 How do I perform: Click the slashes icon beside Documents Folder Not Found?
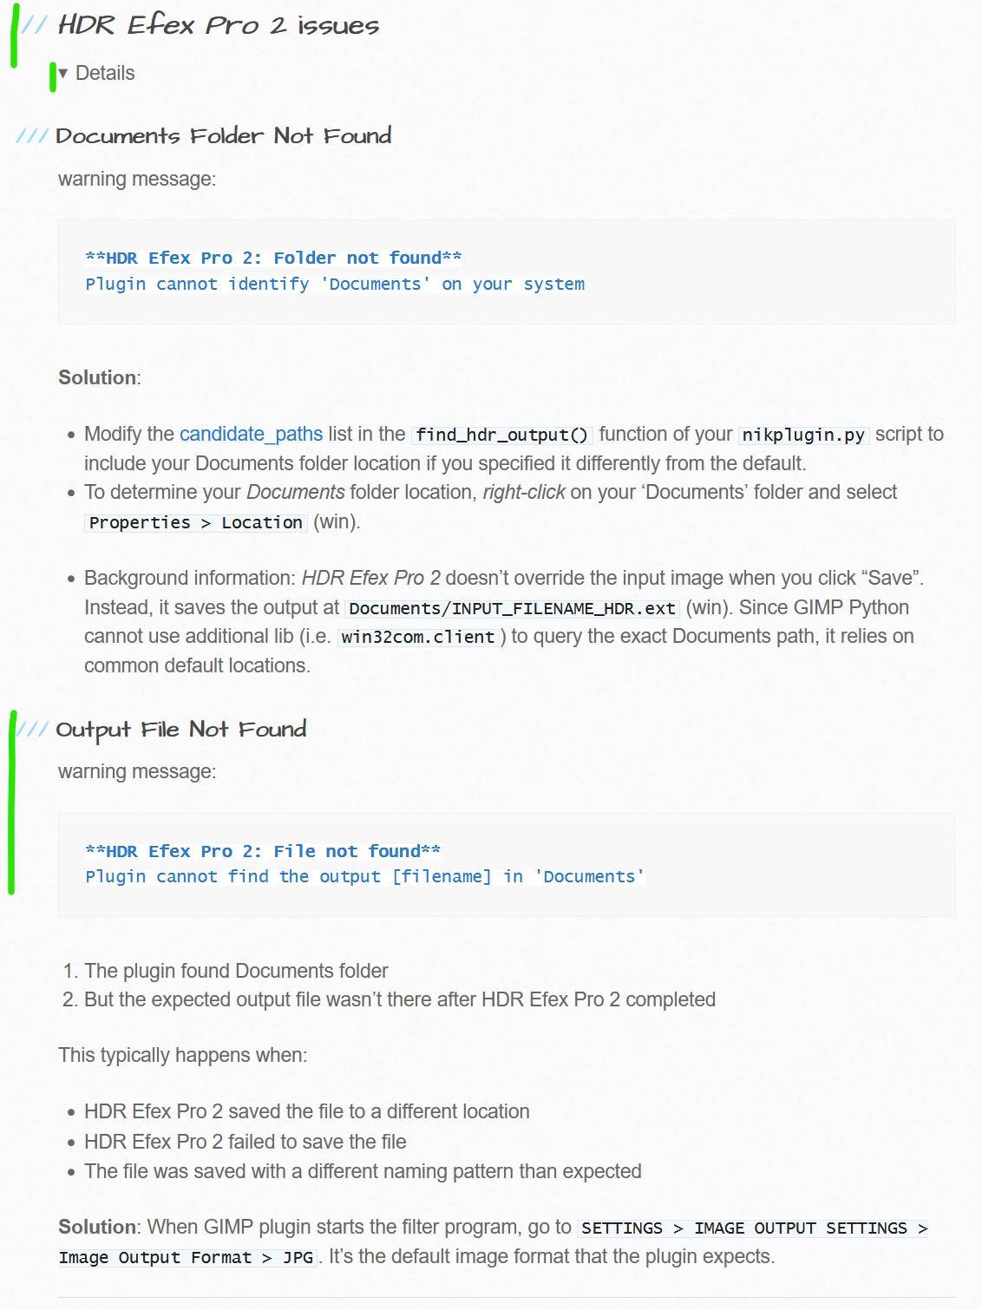32,136
